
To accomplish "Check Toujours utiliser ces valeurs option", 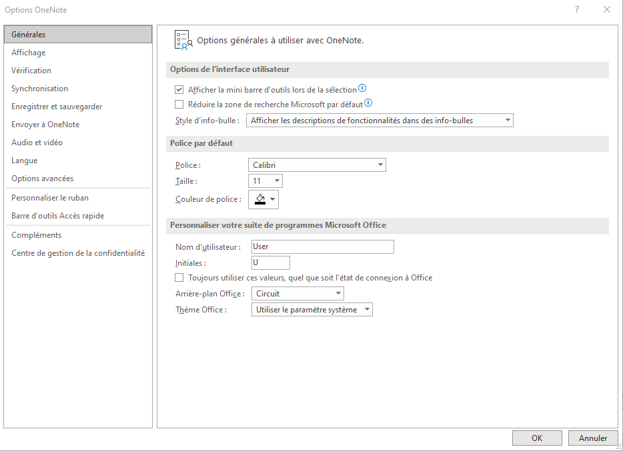I will (179, 278).
